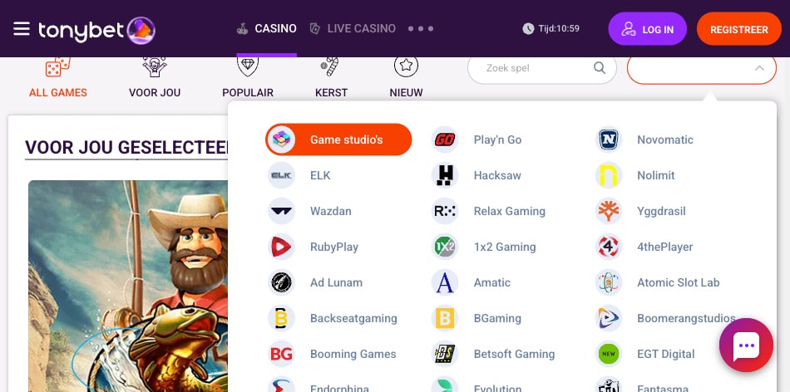Image resolution: width=790 pixels, height=392 pixels.
Task: Click the tonybet logo
Action: [x=96, y=30]
